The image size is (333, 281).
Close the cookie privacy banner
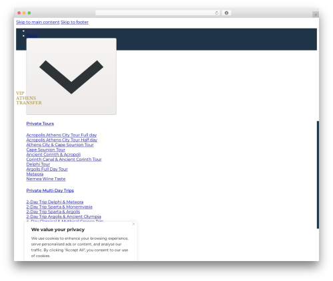click(x=134, y=224)
